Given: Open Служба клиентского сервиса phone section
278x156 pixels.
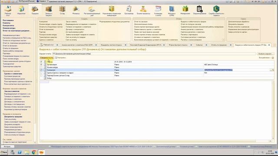Looking at the screenshot, I should pos(216,10).
